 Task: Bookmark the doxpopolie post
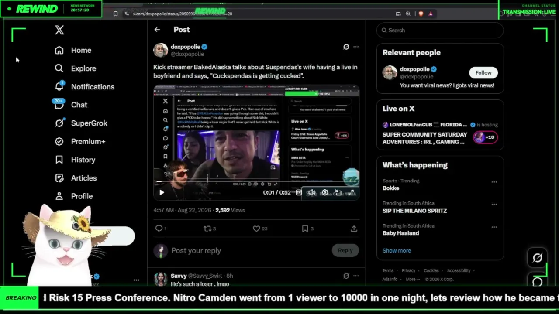[305, 229]
